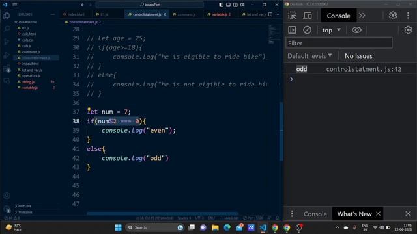Close the controlstatment.js editor tab

[x=165, y=14]
